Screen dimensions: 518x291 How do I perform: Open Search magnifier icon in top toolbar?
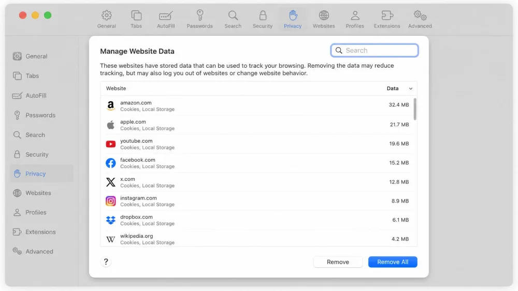tap(233, 15)
